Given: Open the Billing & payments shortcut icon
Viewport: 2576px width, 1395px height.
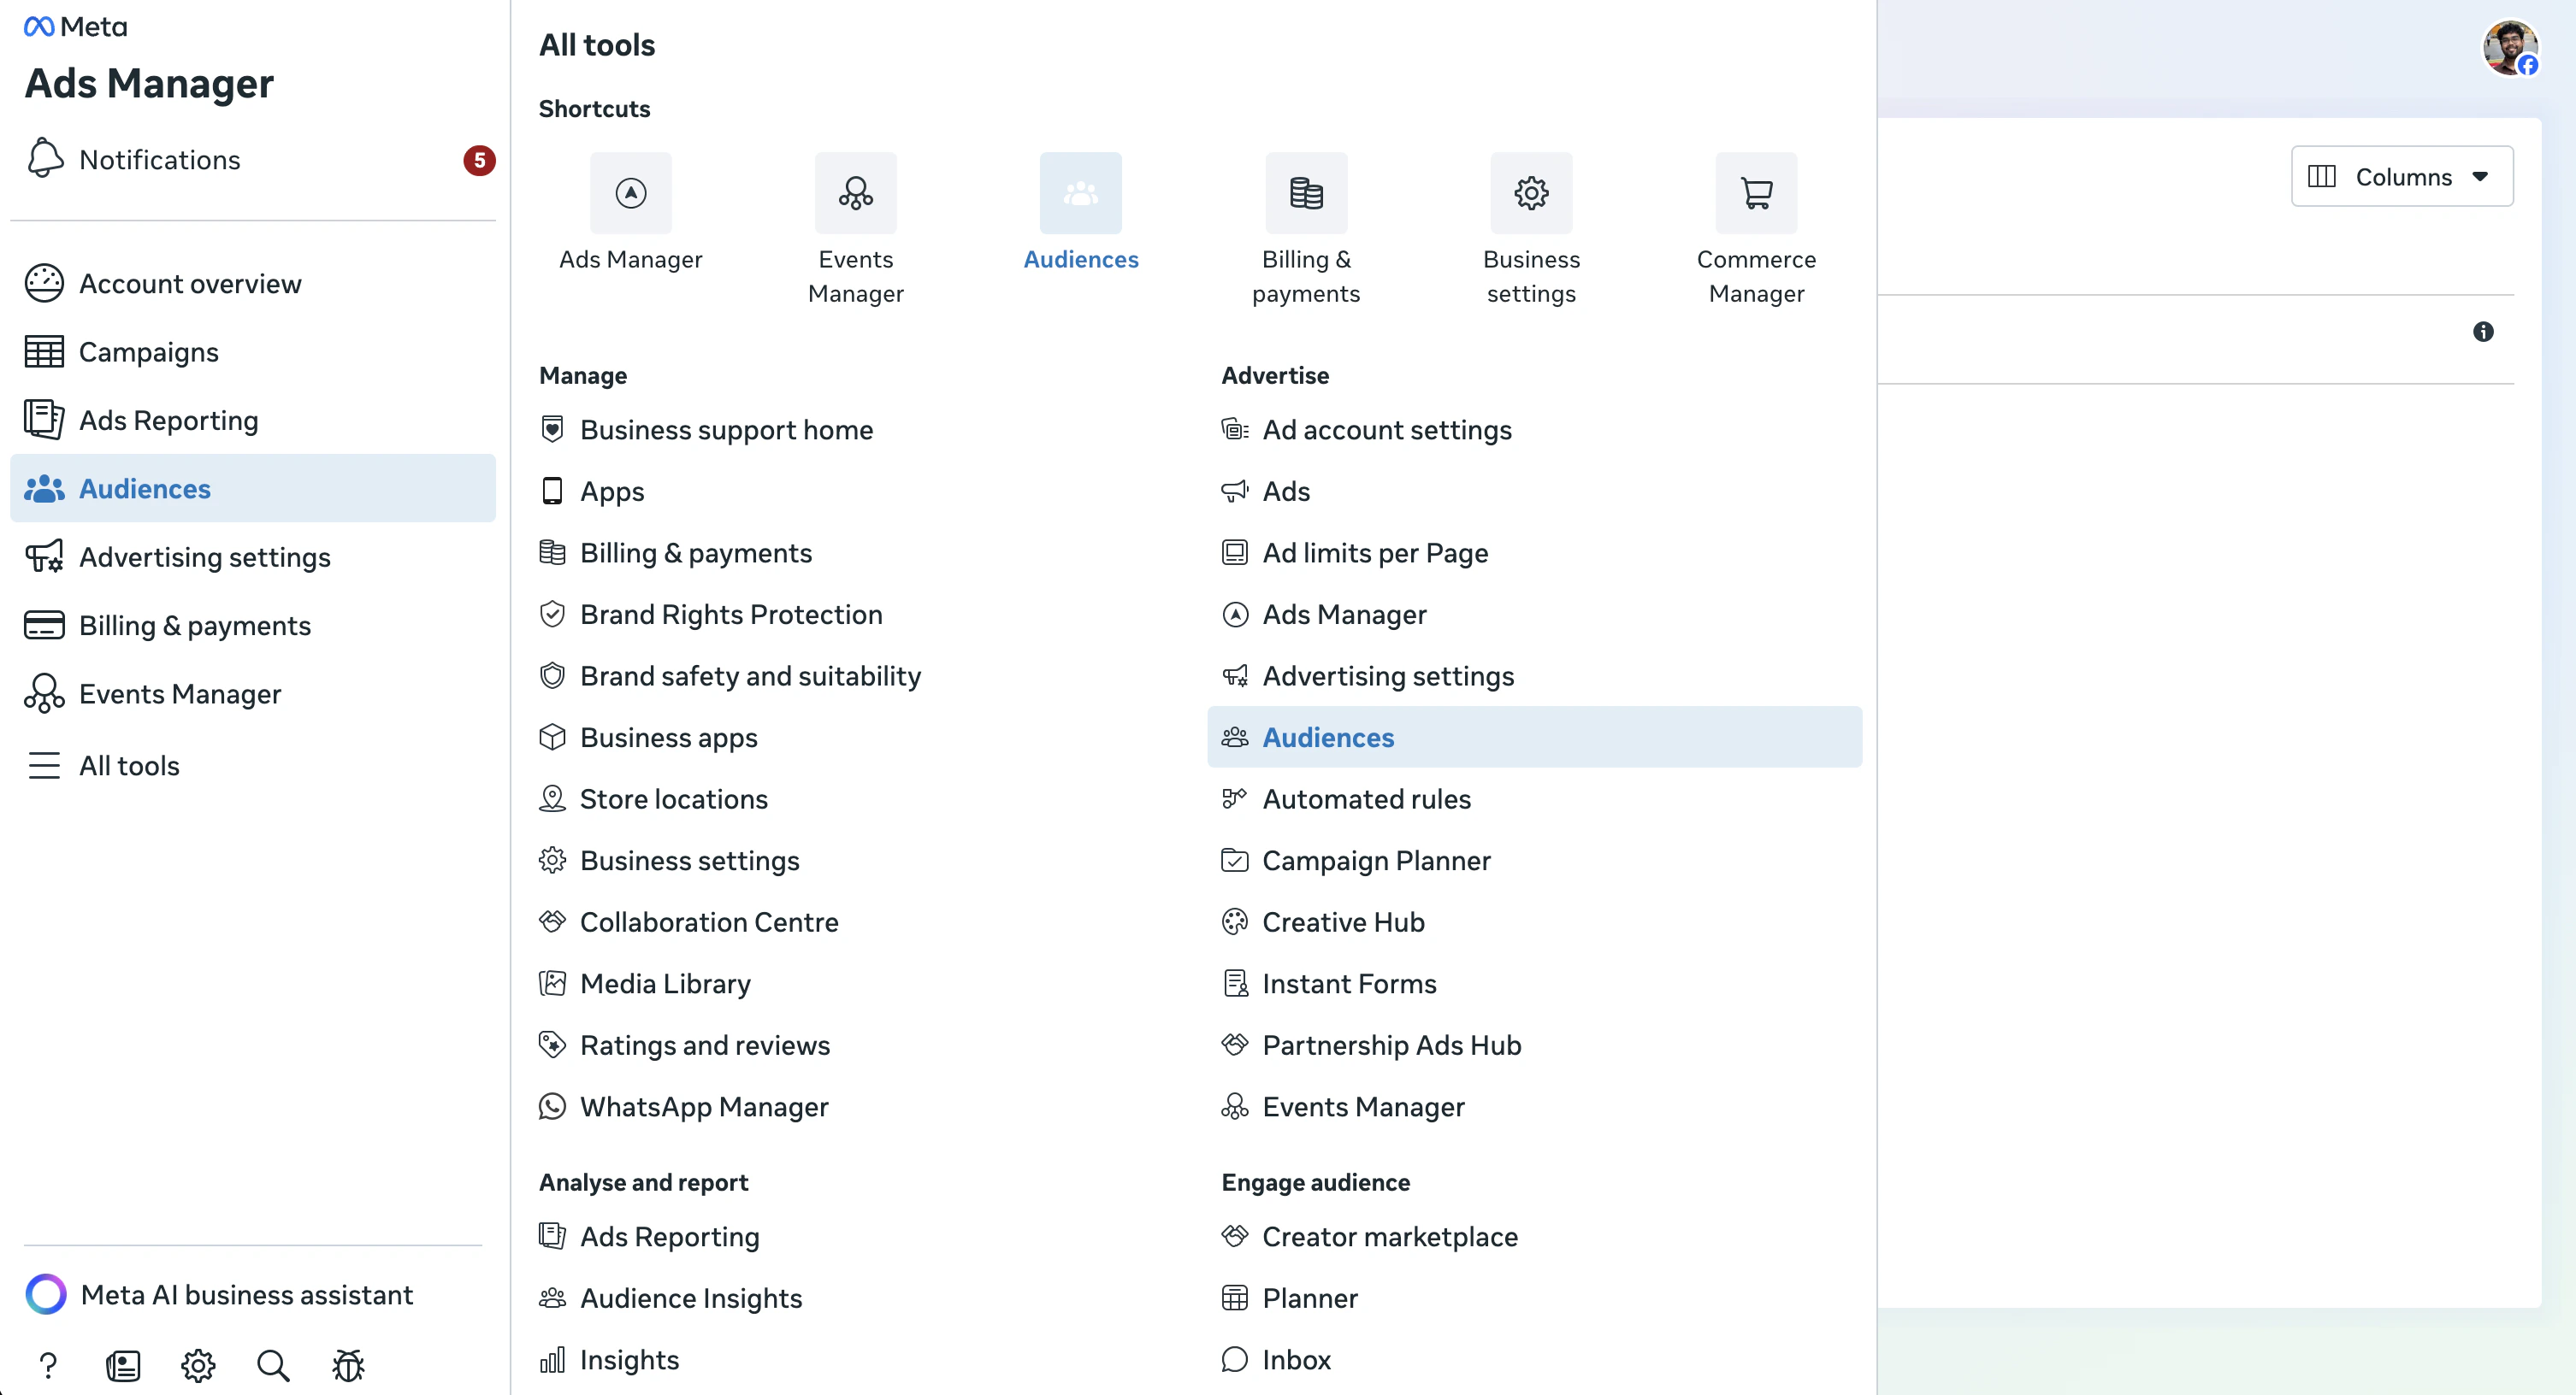Looking at the screenshot, I should (1305, 191).
